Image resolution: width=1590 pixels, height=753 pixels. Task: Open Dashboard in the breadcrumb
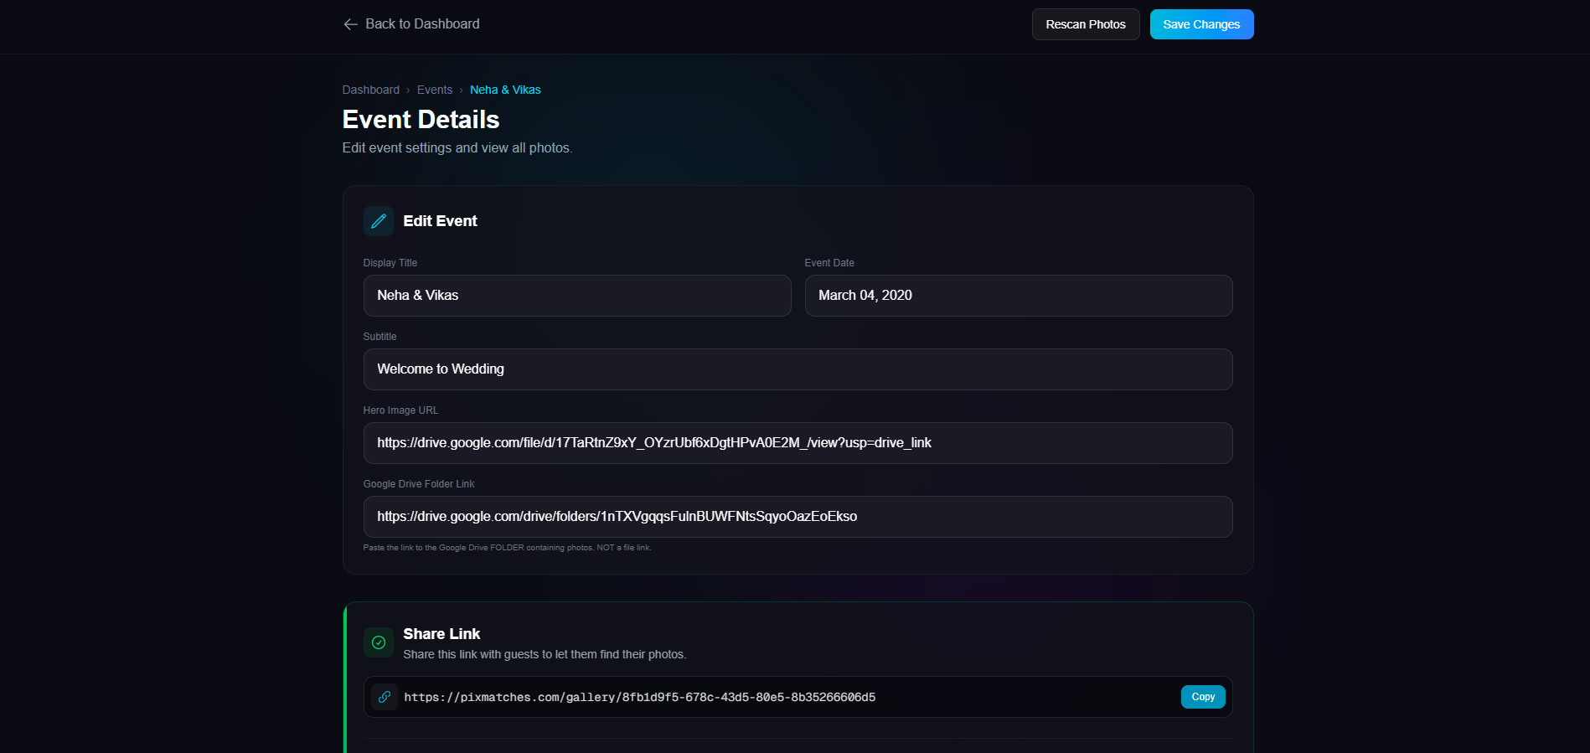(x=371, y=90)
